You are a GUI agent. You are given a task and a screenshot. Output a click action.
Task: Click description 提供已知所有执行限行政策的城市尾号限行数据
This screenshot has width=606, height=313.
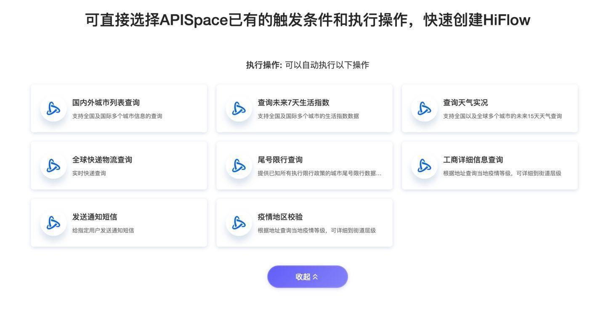pos(319,173)
